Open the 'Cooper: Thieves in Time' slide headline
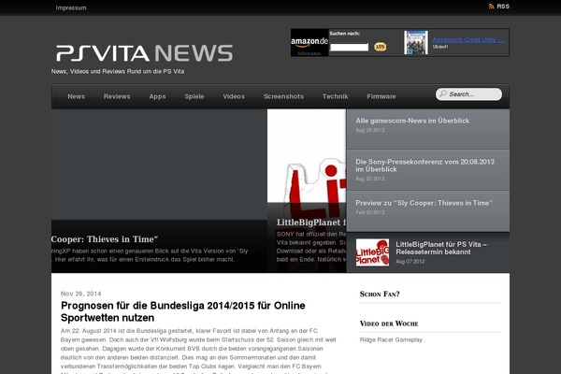Screen dimensions: 561x374 point(105,239)
